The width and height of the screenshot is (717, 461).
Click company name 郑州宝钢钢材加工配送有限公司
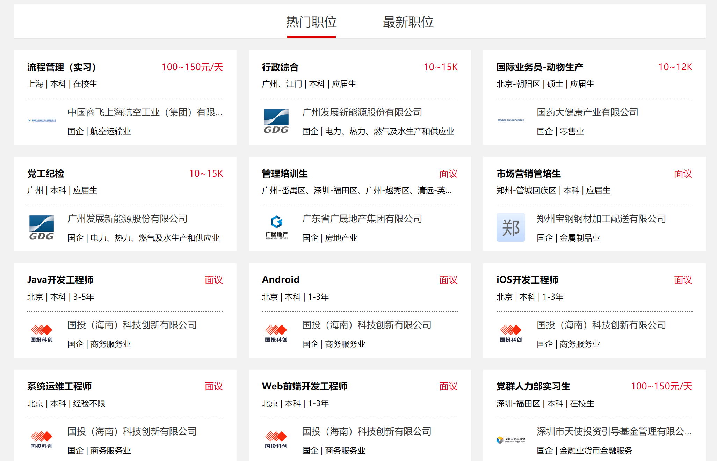(x=601, y=219)
